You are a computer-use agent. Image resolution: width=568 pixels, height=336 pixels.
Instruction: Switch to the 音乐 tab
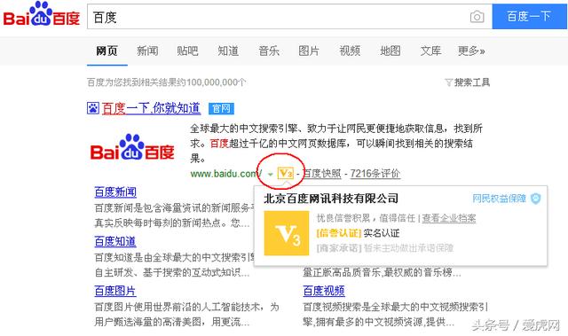click(269, 51)
